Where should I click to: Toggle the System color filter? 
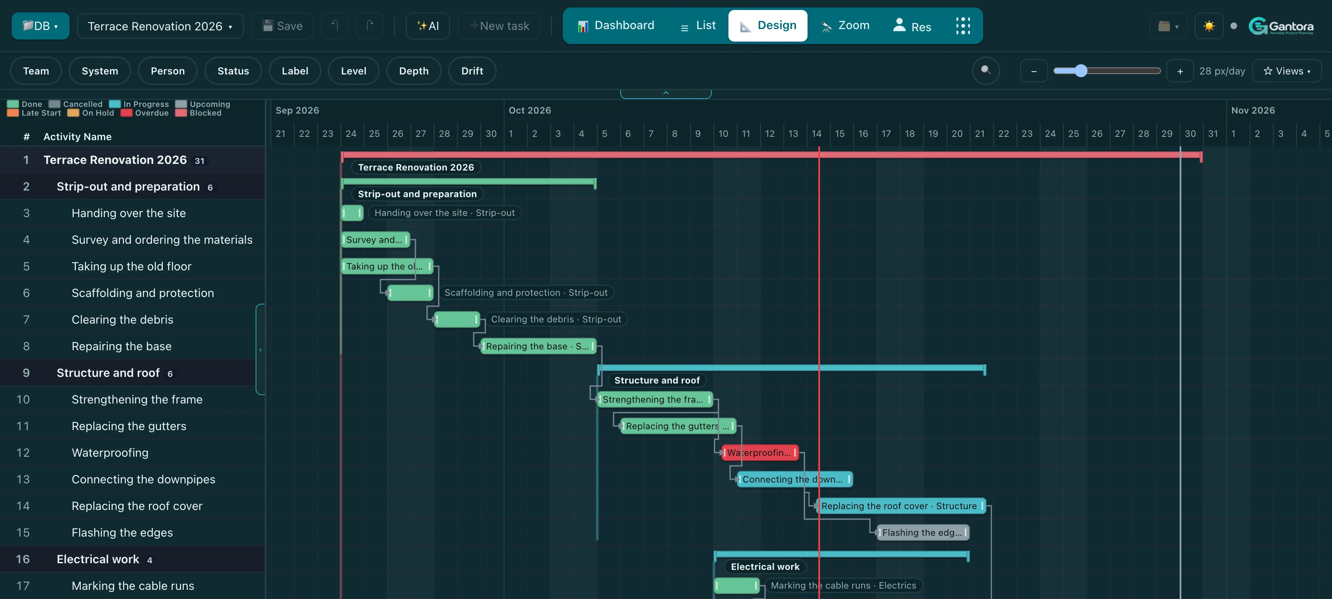[x=100, y=71]
